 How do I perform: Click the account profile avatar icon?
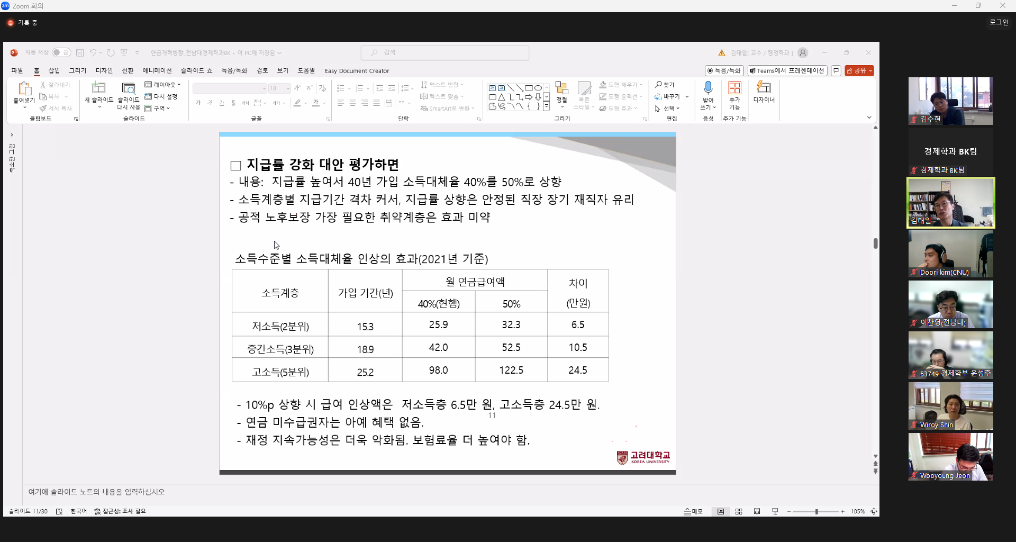coord(803,53)
